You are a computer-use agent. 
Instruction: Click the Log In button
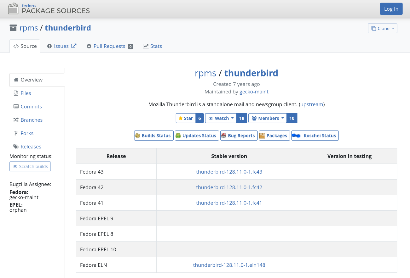click(391, 9)
